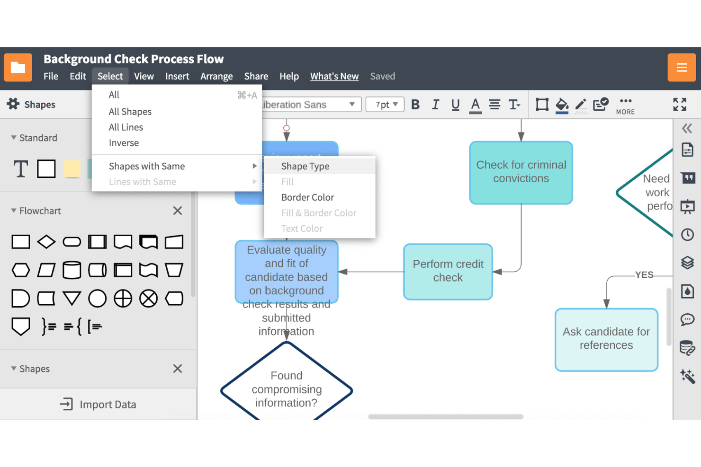Click the horizontal canvas scrollbar
This screenshot has width=701, height=467.
pos(446,417)
